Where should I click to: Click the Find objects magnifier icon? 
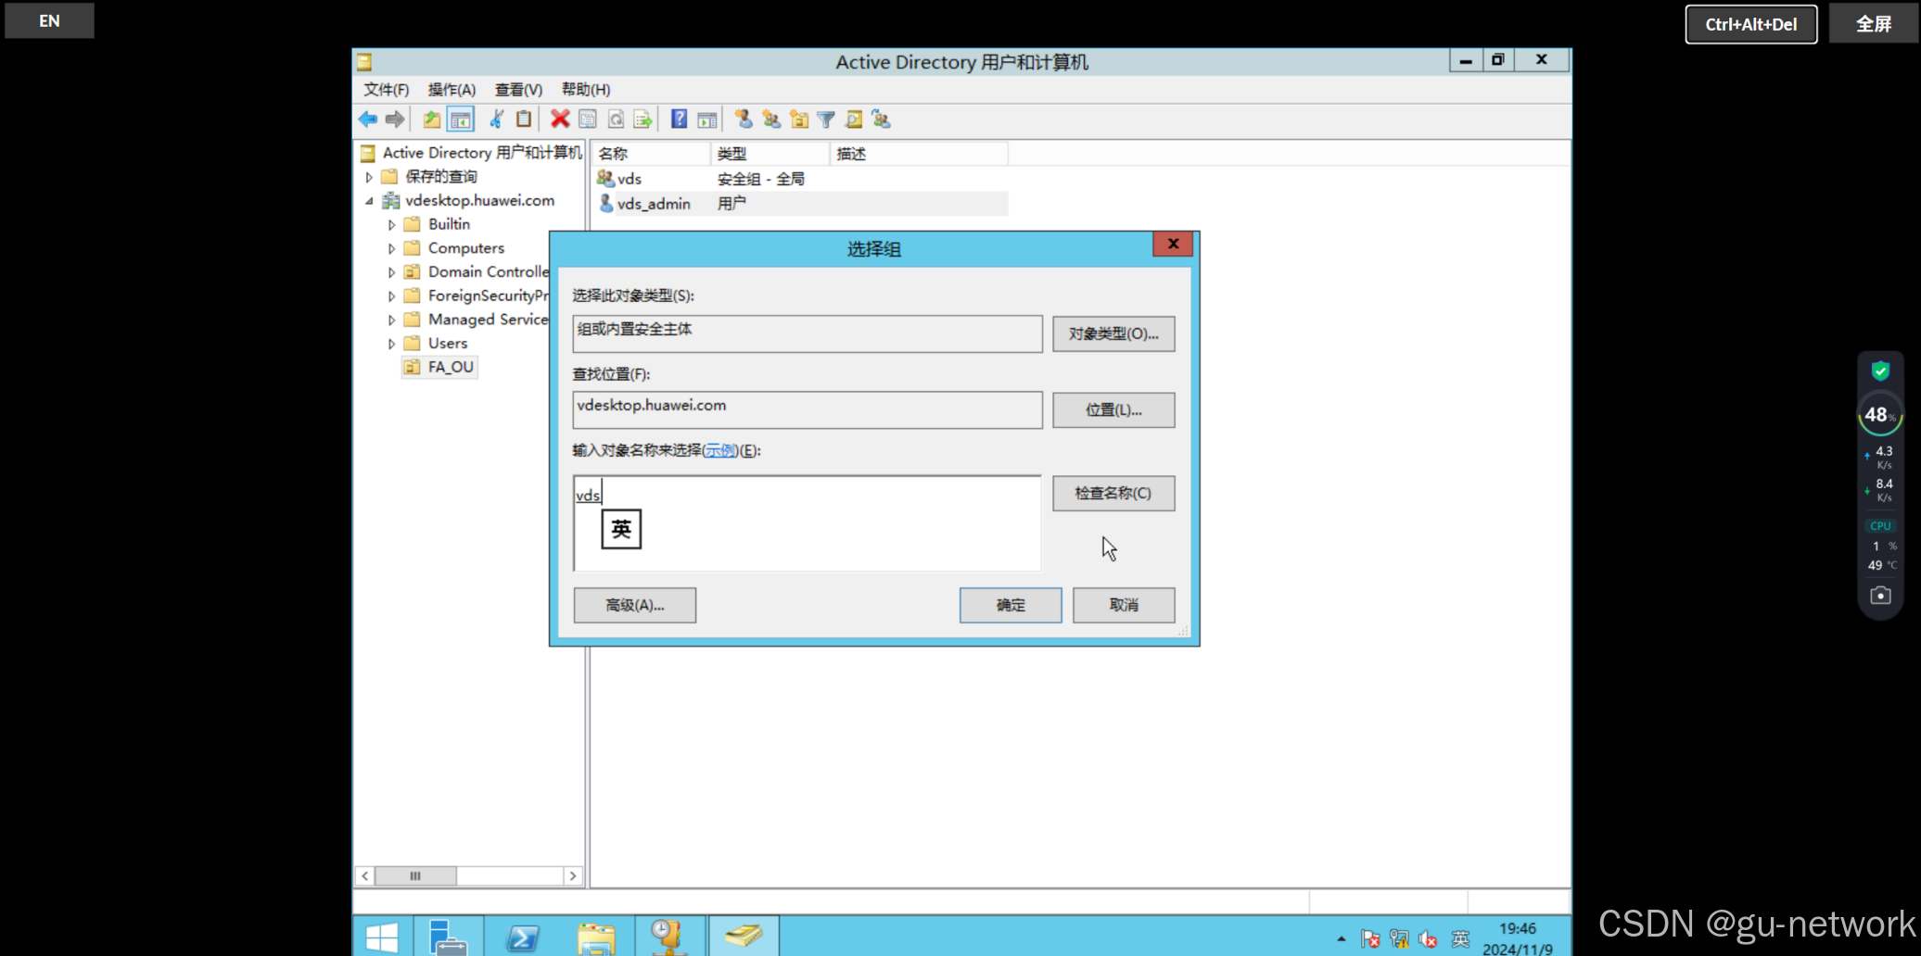click(x=854, y=119)
